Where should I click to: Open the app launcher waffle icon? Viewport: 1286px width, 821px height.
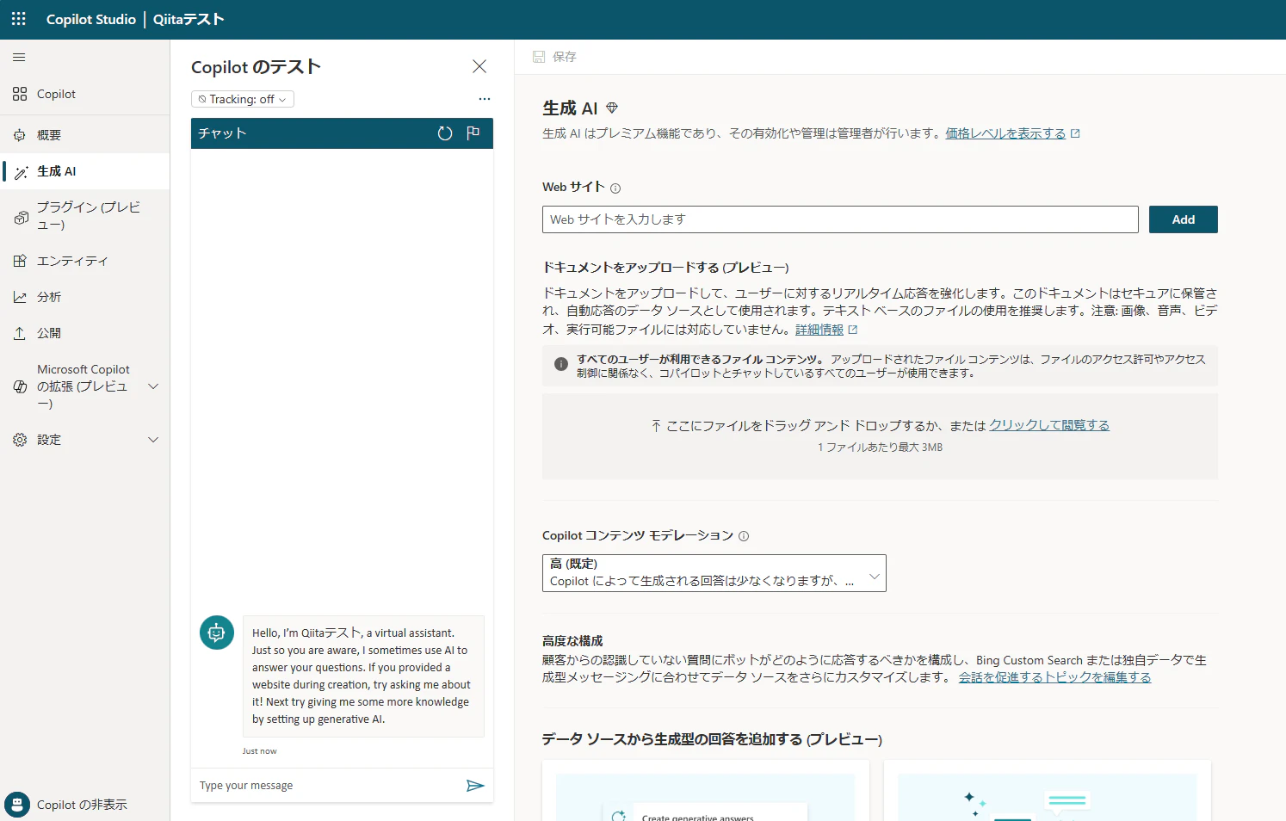tap(19, 19)
